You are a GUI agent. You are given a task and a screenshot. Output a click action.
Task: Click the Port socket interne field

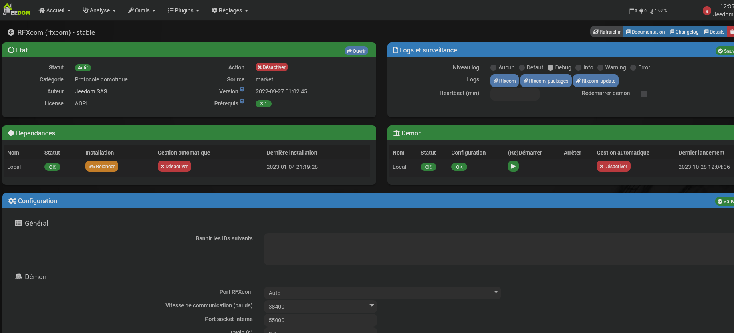320,320
